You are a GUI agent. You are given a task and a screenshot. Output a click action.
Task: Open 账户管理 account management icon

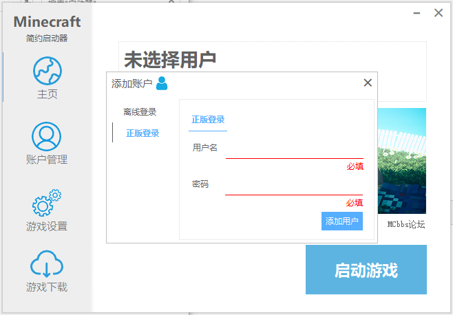pos(46,136)
